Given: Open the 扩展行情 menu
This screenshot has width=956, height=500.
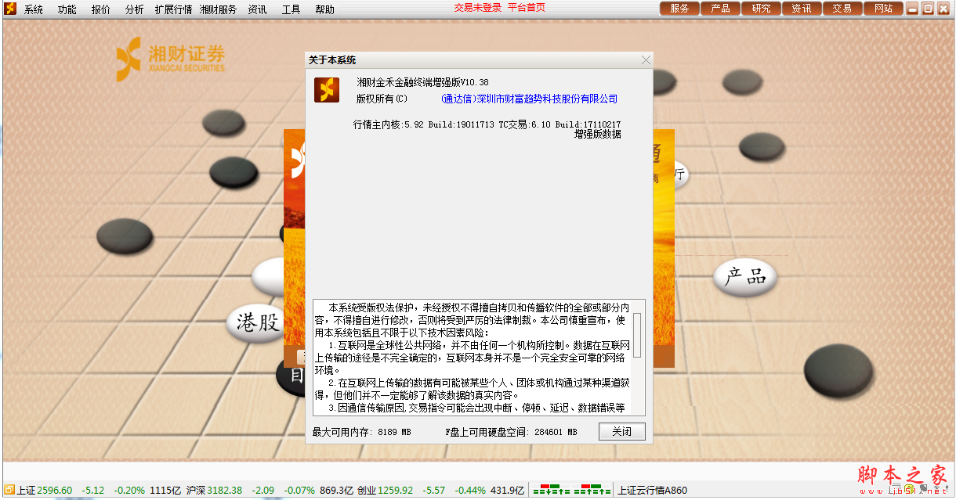Looking at the screenshot, I should coord(173,9).
